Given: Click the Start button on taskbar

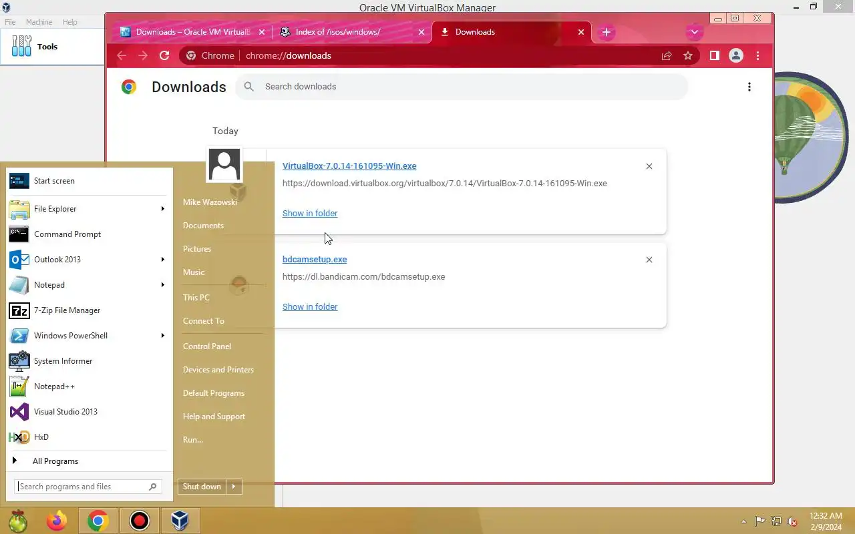Looking at the screenshot, I should (18, 521).
